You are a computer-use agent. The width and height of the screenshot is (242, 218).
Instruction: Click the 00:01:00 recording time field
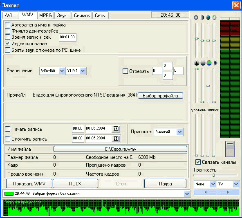pos(67,37)
